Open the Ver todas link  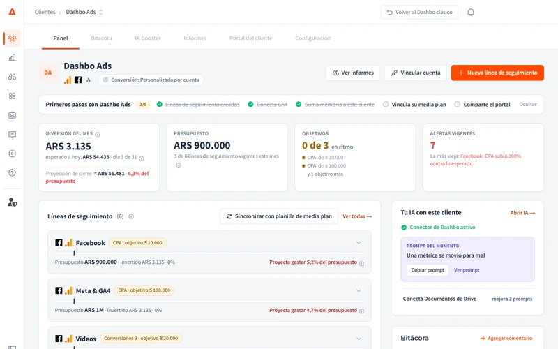pyautogui.click(x=357, y=216)
